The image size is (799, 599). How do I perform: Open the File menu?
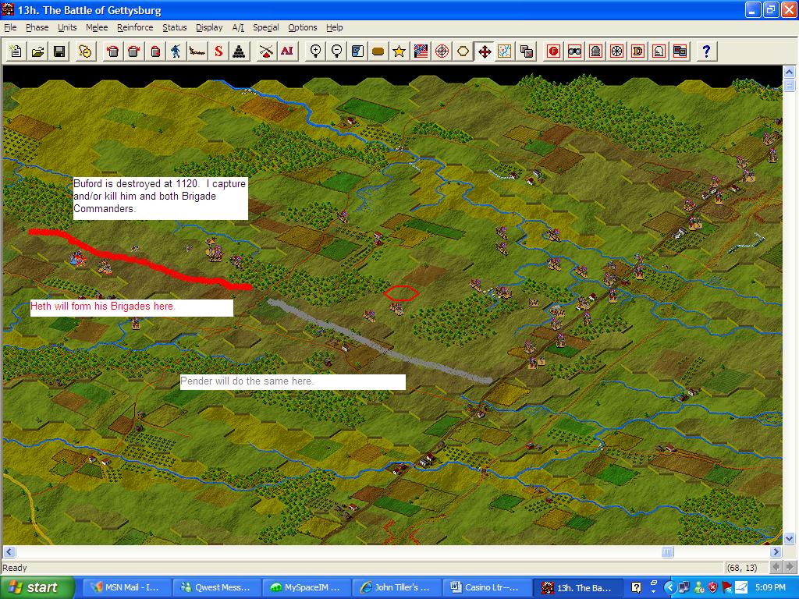point(10,27)
